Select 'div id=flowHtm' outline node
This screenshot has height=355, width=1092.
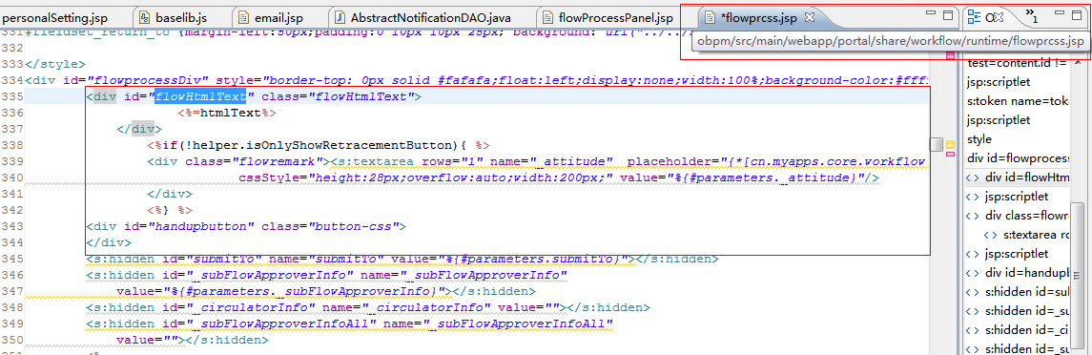click(1018, 177)
